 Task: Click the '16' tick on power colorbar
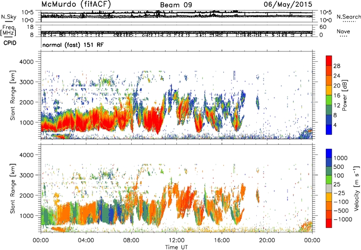click(337, 95)
